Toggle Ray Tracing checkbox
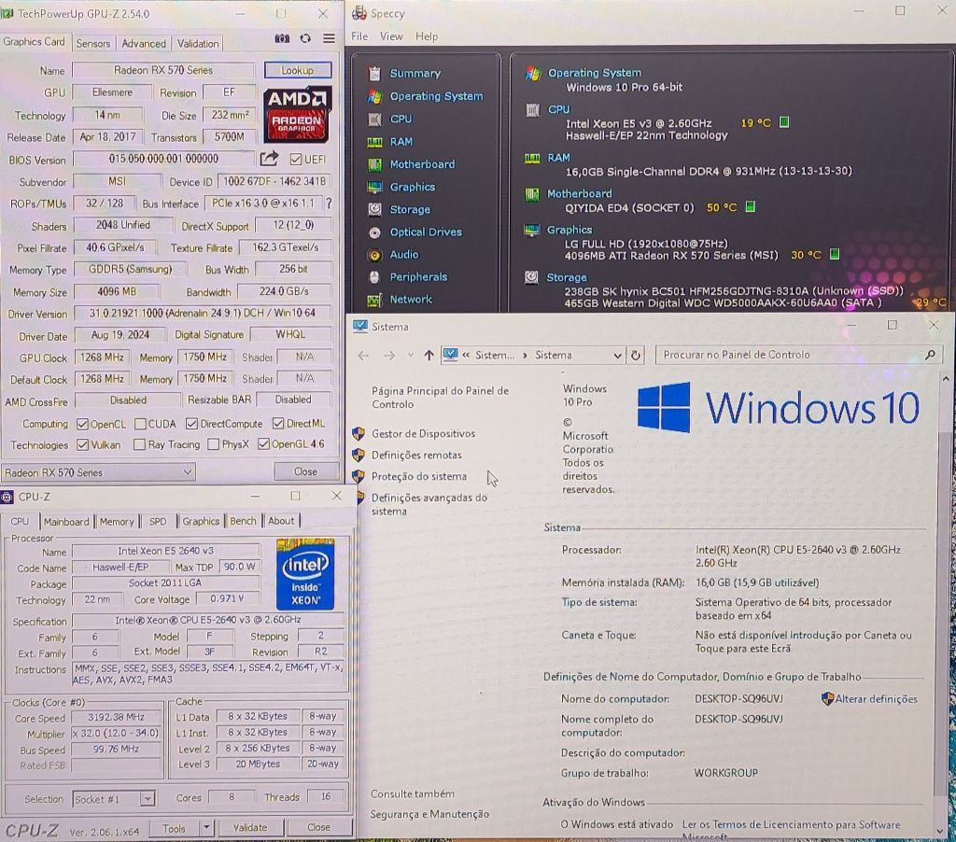This screenshot has width=956, height=842. pyautogui.click(x=140, y=444)
